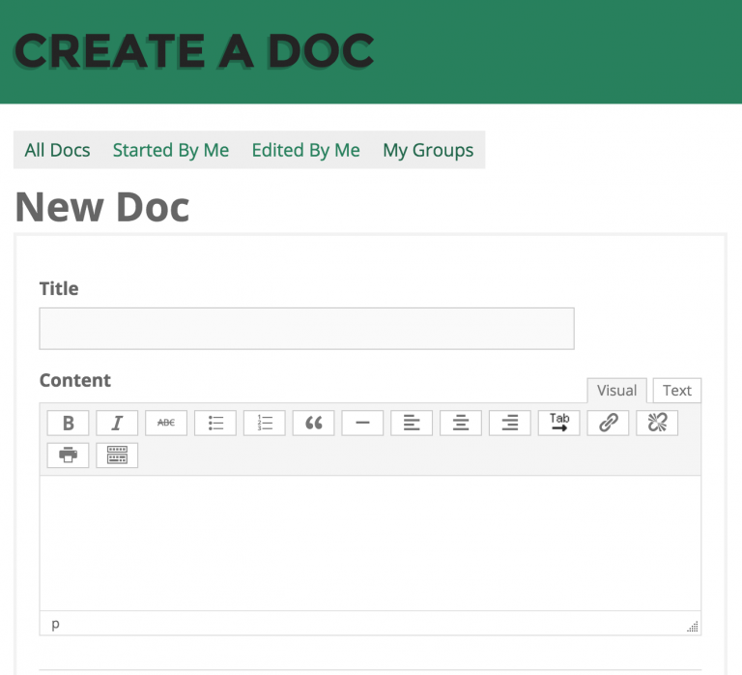
Task: Click the Print icon in toolbar
Action: coord(68,455)
